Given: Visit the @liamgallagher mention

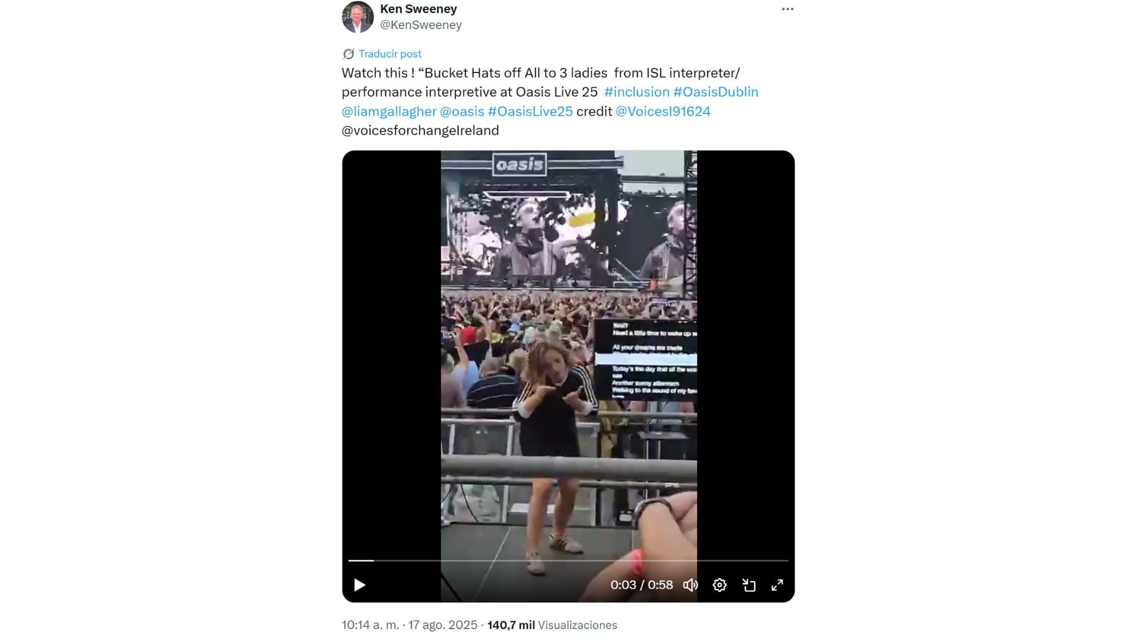Looking at the screenshot, I should pos(389,112).
